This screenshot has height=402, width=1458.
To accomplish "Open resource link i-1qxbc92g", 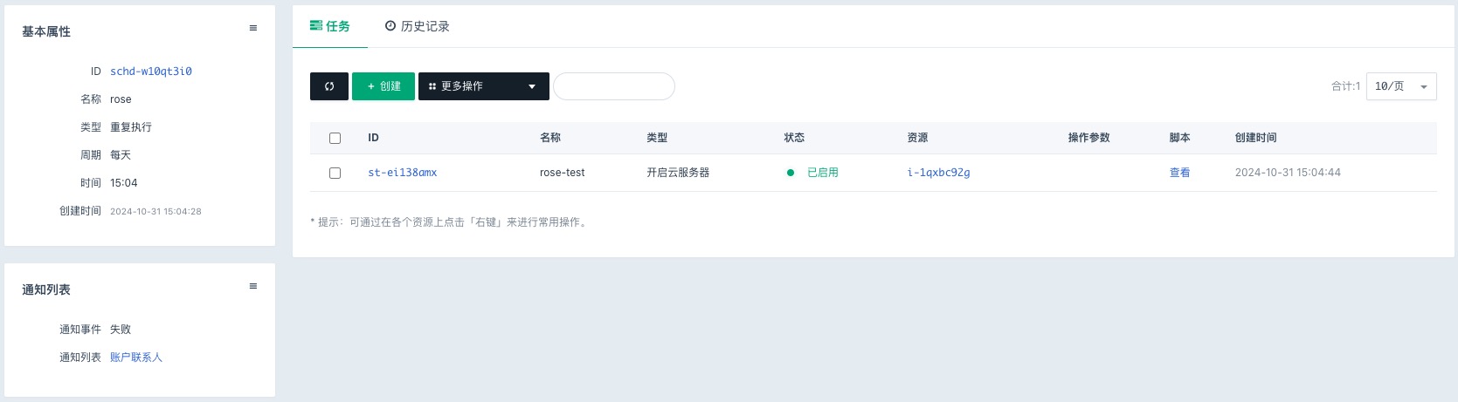I will click(x=938, y=173).
